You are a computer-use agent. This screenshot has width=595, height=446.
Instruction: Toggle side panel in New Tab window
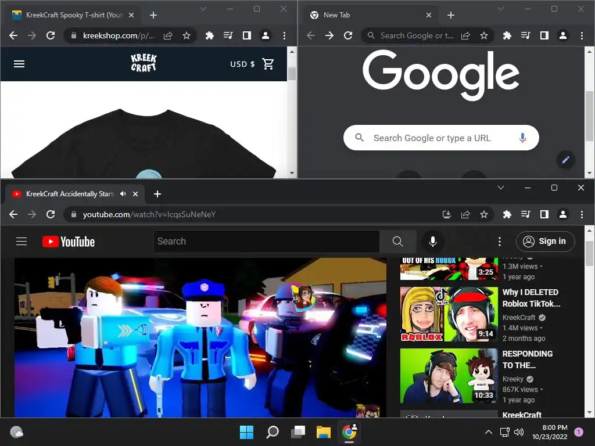pos(544,35)
